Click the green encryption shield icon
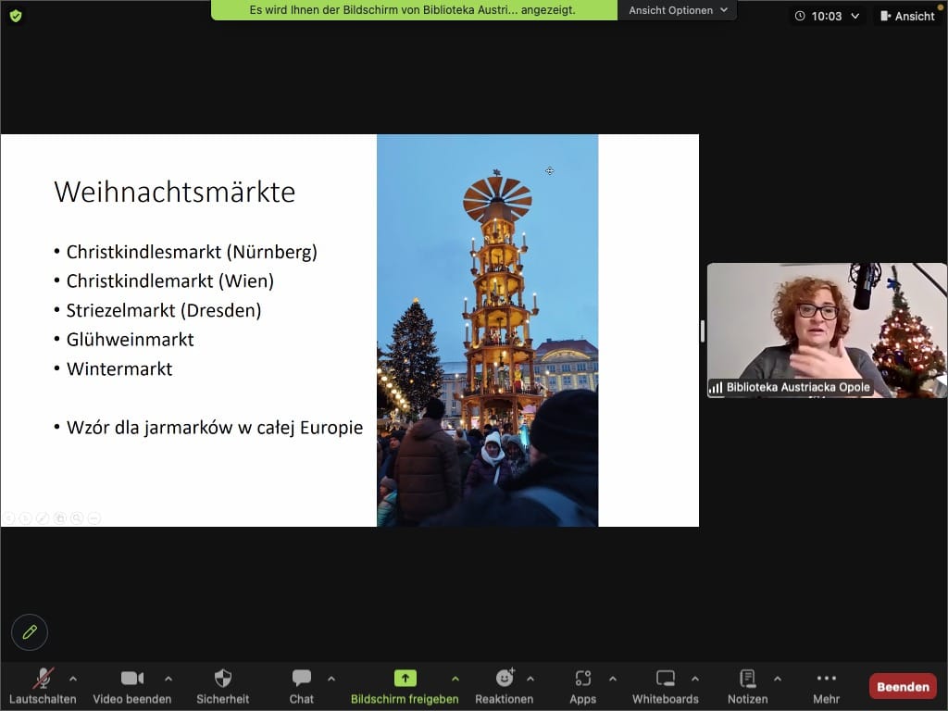Image resolution: width=948 pixels, height=711 pixels. point(16,16)
